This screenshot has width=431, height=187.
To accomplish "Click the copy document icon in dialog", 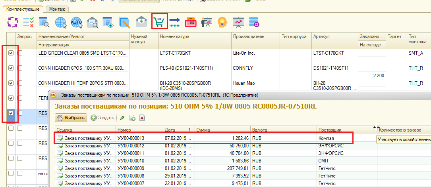I will [132, 118].
